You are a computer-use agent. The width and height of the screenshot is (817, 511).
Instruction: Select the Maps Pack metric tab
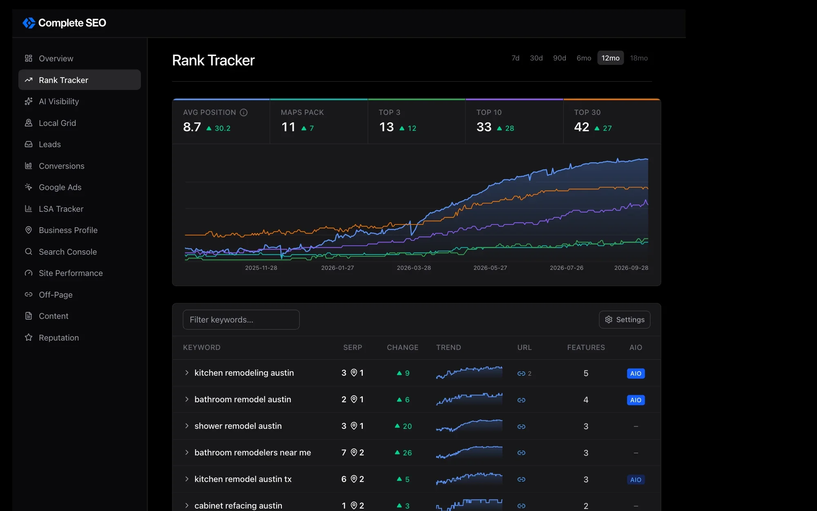319,121
